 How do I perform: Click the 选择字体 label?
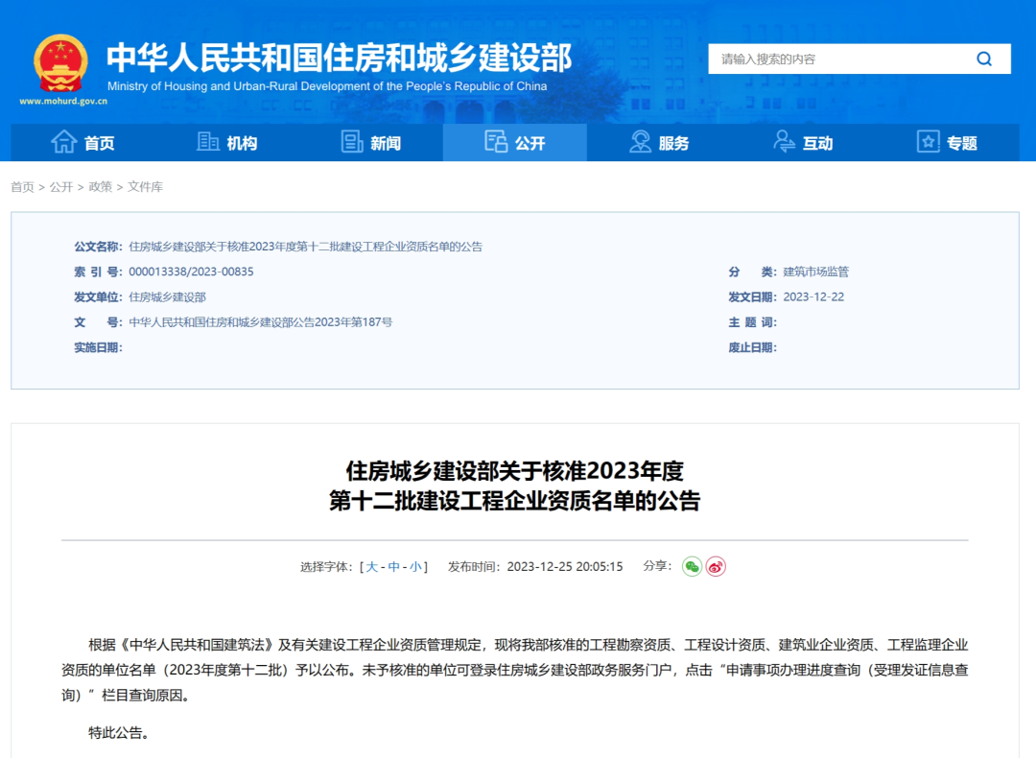coord(326,567)
